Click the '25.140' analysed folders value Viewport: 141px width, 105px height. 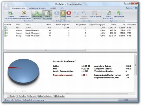pos(128,66)
